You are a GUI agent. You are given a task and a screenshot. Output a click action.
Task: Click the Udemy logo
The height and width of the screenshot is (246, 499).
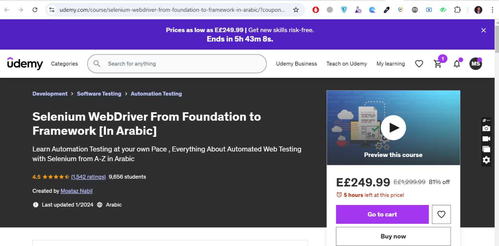25,63
